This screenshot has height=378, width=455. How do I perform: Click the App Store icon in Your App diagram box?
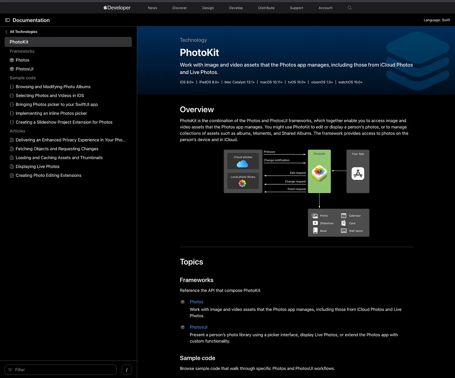click(358, 174)
